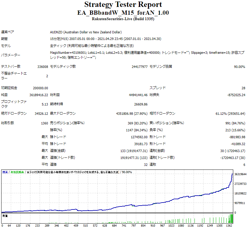Click the 通貨ペア row label
The height and width of the screenshot is (229, 248).
click(x=8, y=32)
